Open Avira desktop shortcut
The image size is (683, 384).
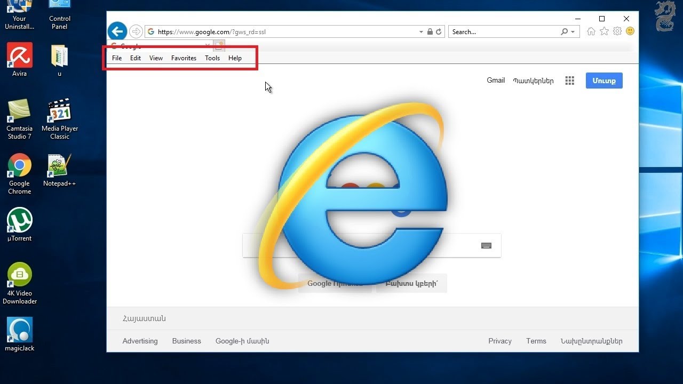click(x=20, y=60)
